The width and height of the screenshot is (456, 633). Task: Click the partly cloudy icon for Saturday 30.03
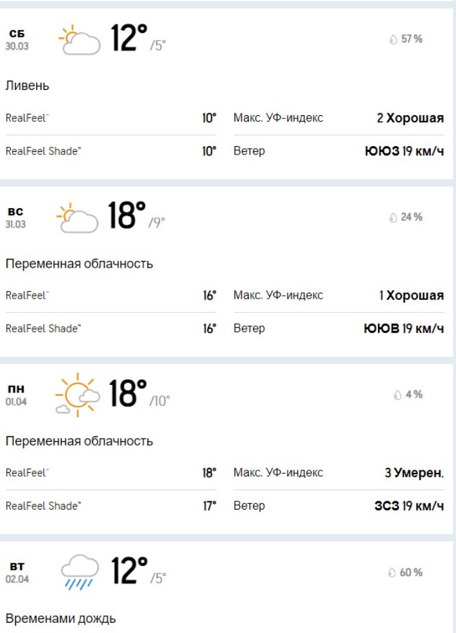(x=80, y=39)
